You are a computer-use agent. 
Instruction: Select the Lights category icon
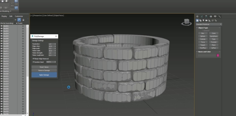pyautogui.click(x=203, y=20)
